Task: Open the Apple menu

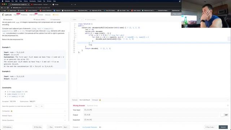Action: [3, 1]
